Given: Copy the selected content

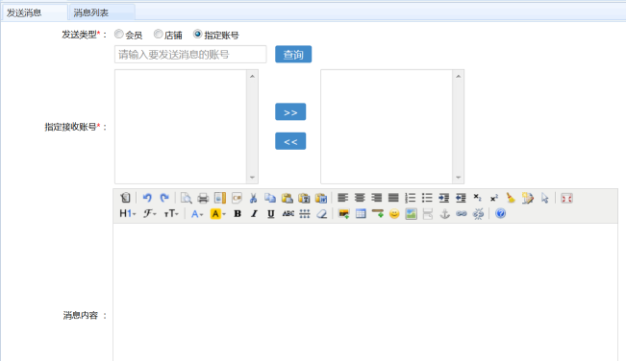Looking at the screenshot, I should [270, 198].
